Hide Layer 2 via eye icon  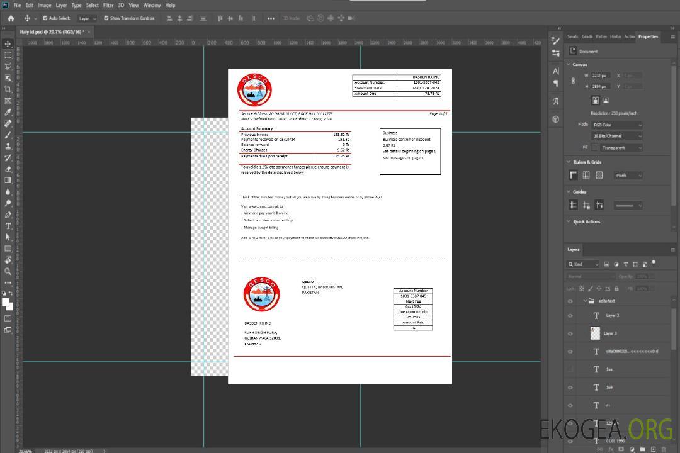[x=570, y=316]
